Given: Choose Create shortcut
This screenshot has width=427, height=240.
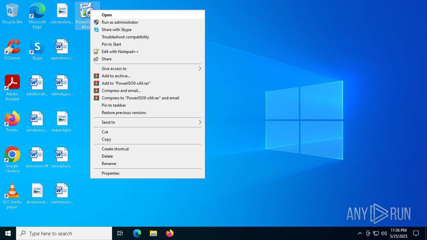Looking at the screenshot, I should point(148,149).
